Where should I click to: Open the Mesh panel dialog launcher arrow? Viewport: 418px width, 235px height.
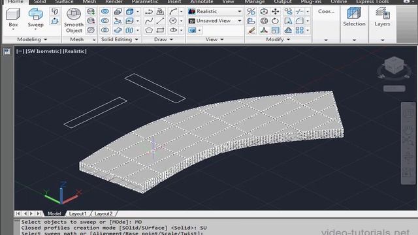point(94,40)
